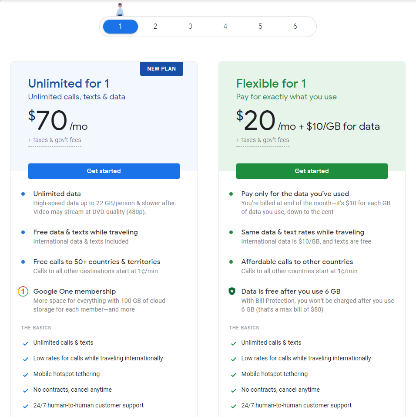Select step 3 in the progress stepper
Image resolution: width=416 pixels, height=417 pixels.
[x=190, y=26]
